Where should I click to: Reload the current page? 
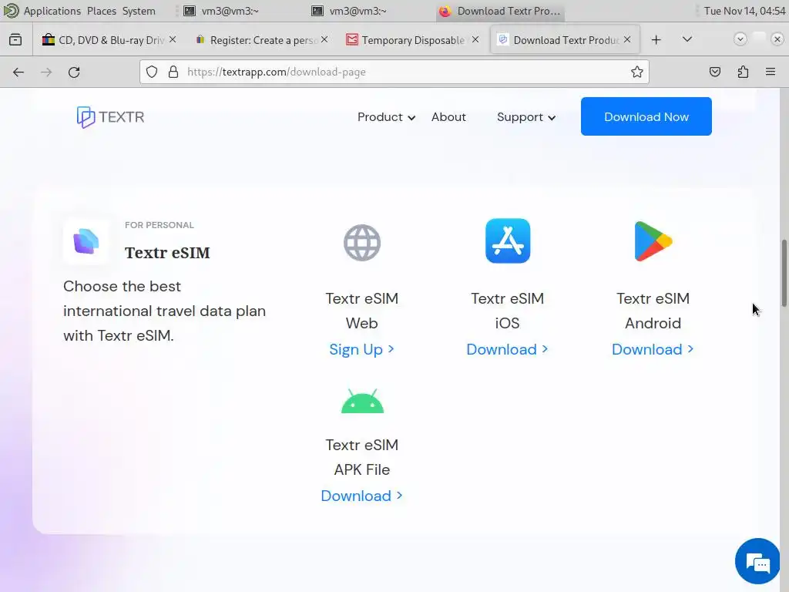tap(74, 72)
